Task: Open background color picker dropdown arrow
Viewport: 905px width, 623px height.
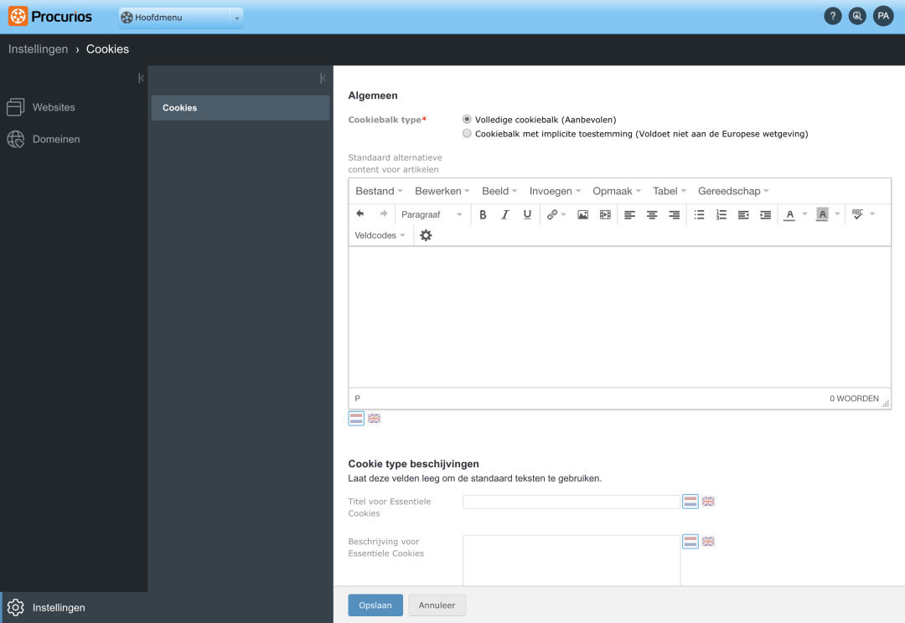Action: click(x=837, y=214)
